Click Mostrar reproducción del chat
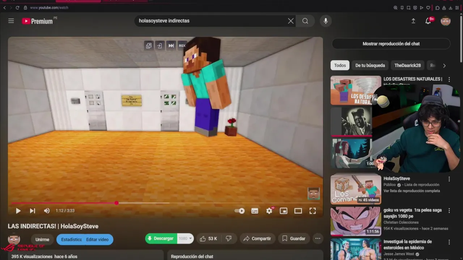 point(391,44)
